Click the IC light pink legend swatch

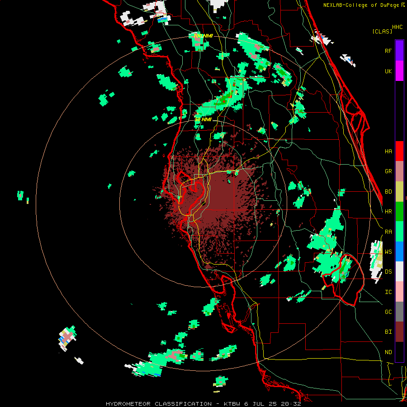point(399,292)
